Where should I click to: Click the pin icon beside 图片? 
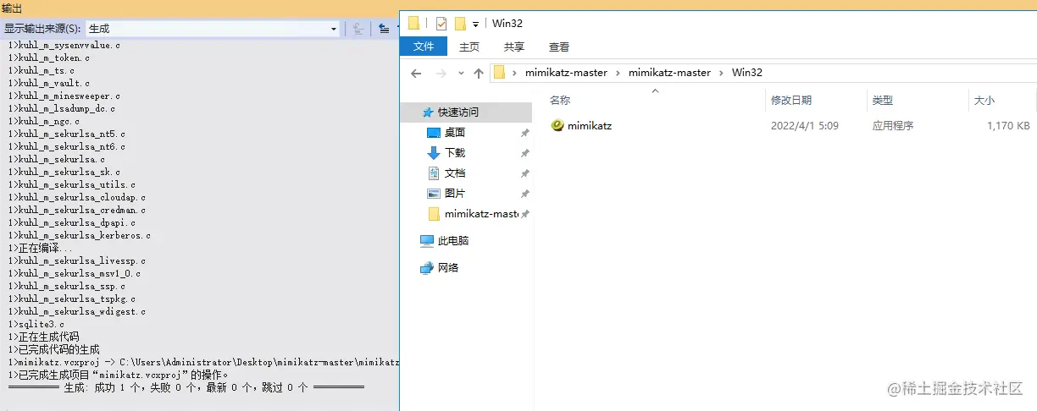524,194
